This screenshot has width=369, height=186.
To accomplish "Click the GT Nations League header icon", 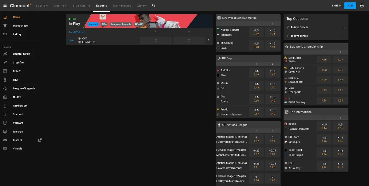I will (x=219, y=125).
